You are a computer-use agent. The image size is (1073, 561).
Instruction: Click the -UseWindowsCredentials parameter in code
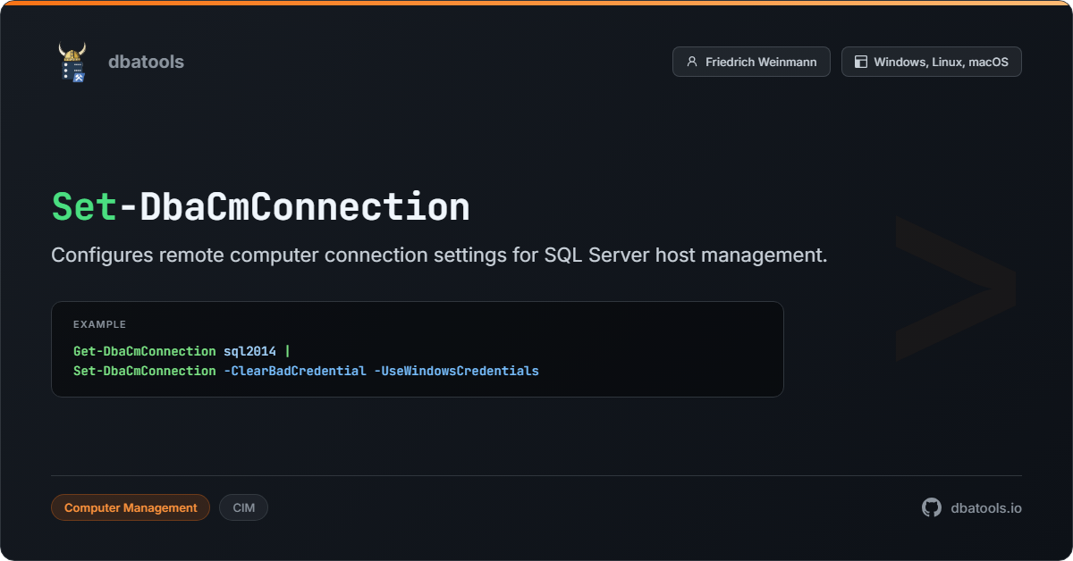pyautogui.click(x=456, y=370)
